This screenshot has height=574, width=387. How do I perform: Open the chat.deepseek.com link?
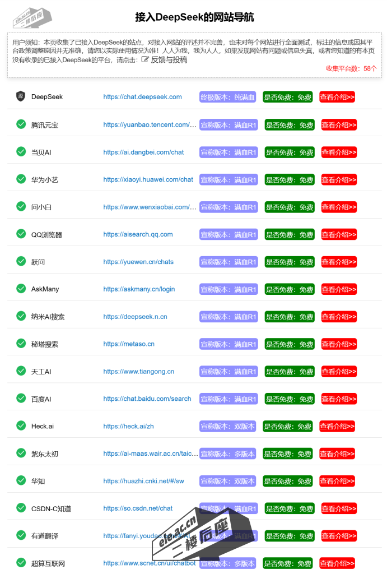click(142, 97)
